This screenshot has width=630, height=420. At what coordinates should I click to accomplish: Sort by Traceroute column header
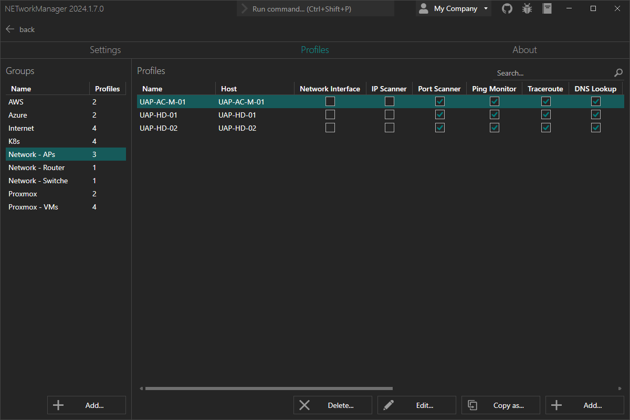click(545, 89)
